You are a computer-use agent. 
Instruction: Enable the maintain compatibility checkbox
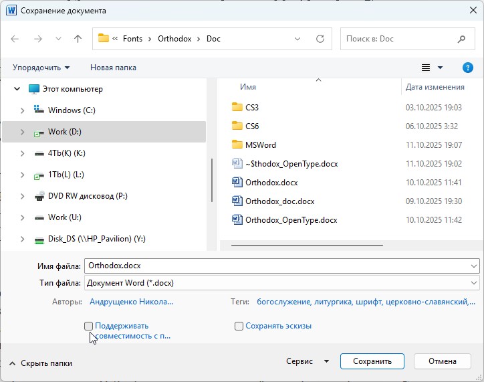89,326
